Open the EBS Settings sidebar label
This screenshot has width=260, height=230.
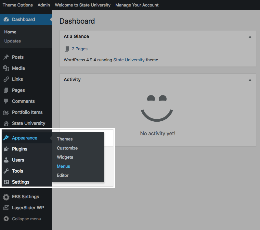25,197
